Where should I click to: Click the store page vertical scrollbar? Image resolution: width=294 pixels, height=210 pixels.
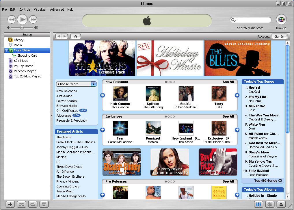287,89
